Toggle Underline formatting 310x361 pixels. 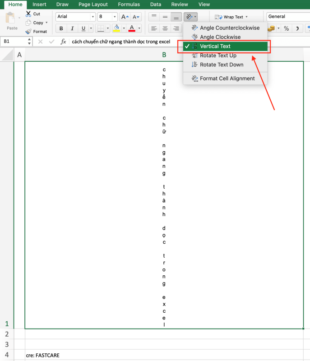(83, 28)
